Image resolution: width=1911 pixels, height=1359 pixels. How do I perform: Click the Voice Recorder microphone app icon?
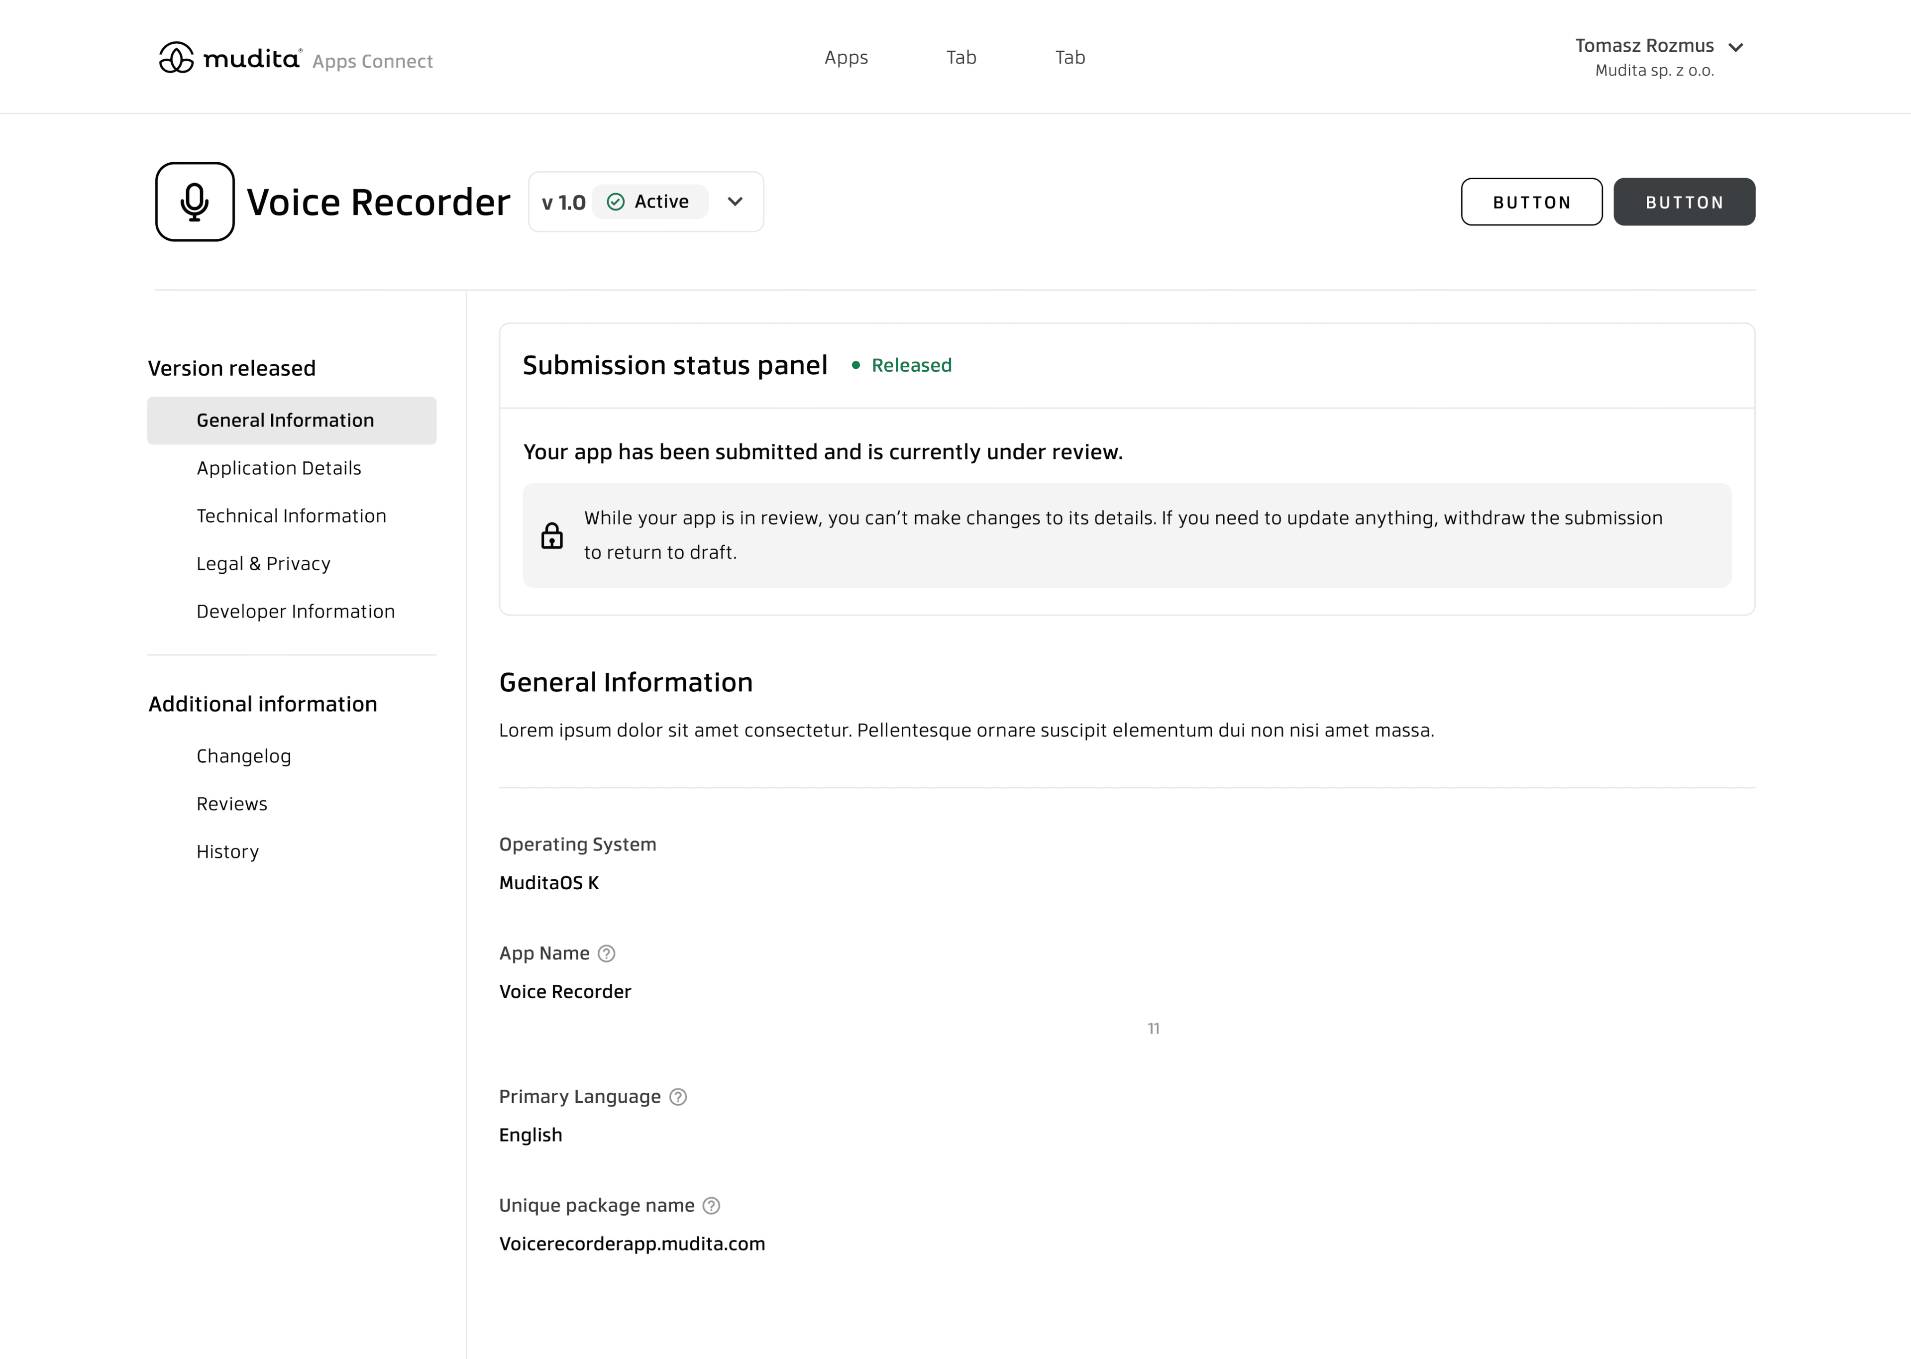195,202
